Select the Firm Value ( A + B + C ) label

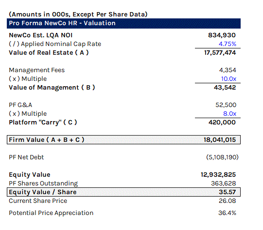[x=47, y=140]
